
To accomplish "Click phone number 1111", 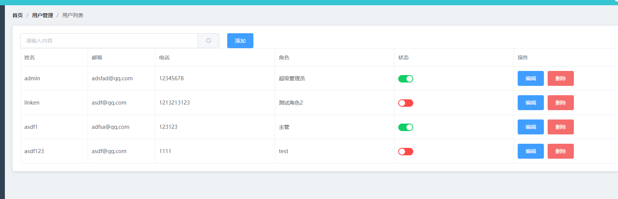I will coord(165,151).
